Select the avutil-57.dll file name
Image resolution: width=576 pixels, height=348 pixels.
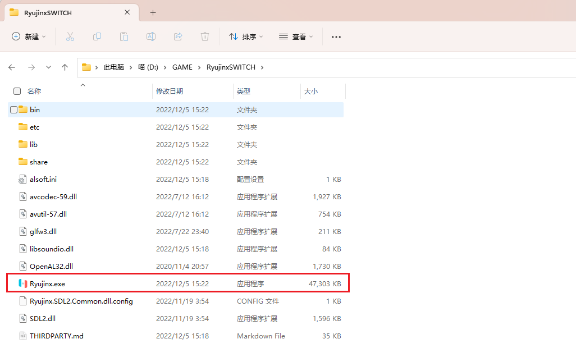click(48, 214)
